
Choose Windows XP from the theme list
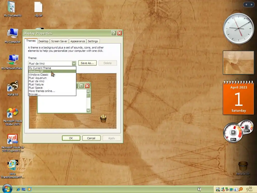pyautogui.click(x=52, y=71)
